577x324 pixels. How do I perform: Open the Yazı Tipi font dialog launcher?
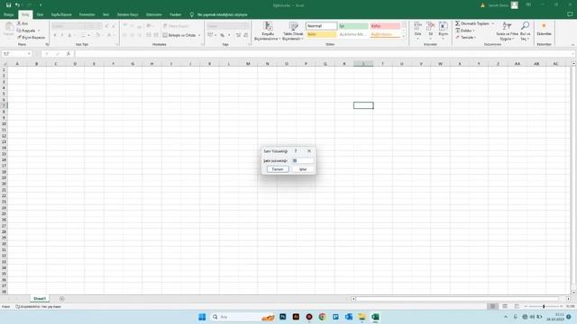pyautogui.click(x=117, y=44)
